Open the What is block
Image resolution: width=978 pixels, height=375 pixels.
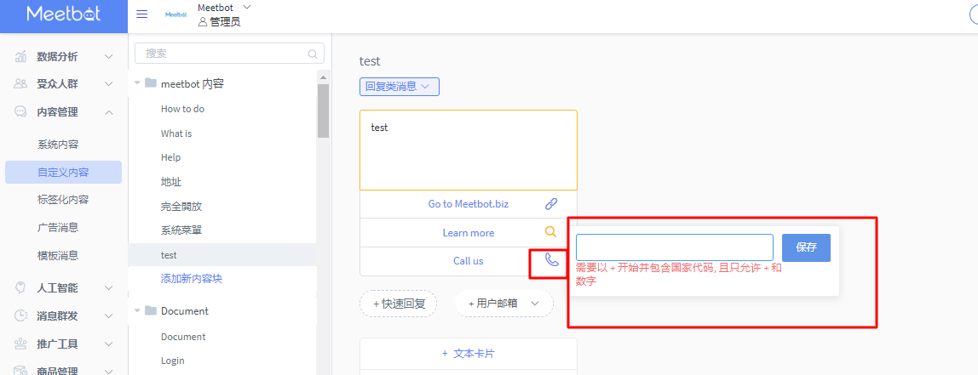coord(176,134)
